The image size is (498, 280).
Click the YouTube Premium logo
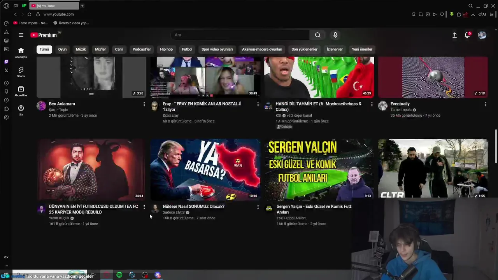pos(44,35)
